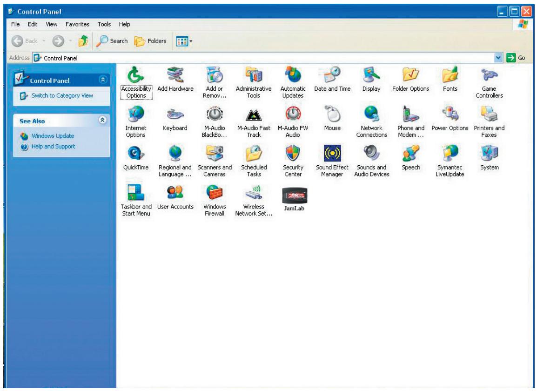Screen dimensions: 537x391
Task: Open Folder Options icon
Action: [x=410, y=74]
